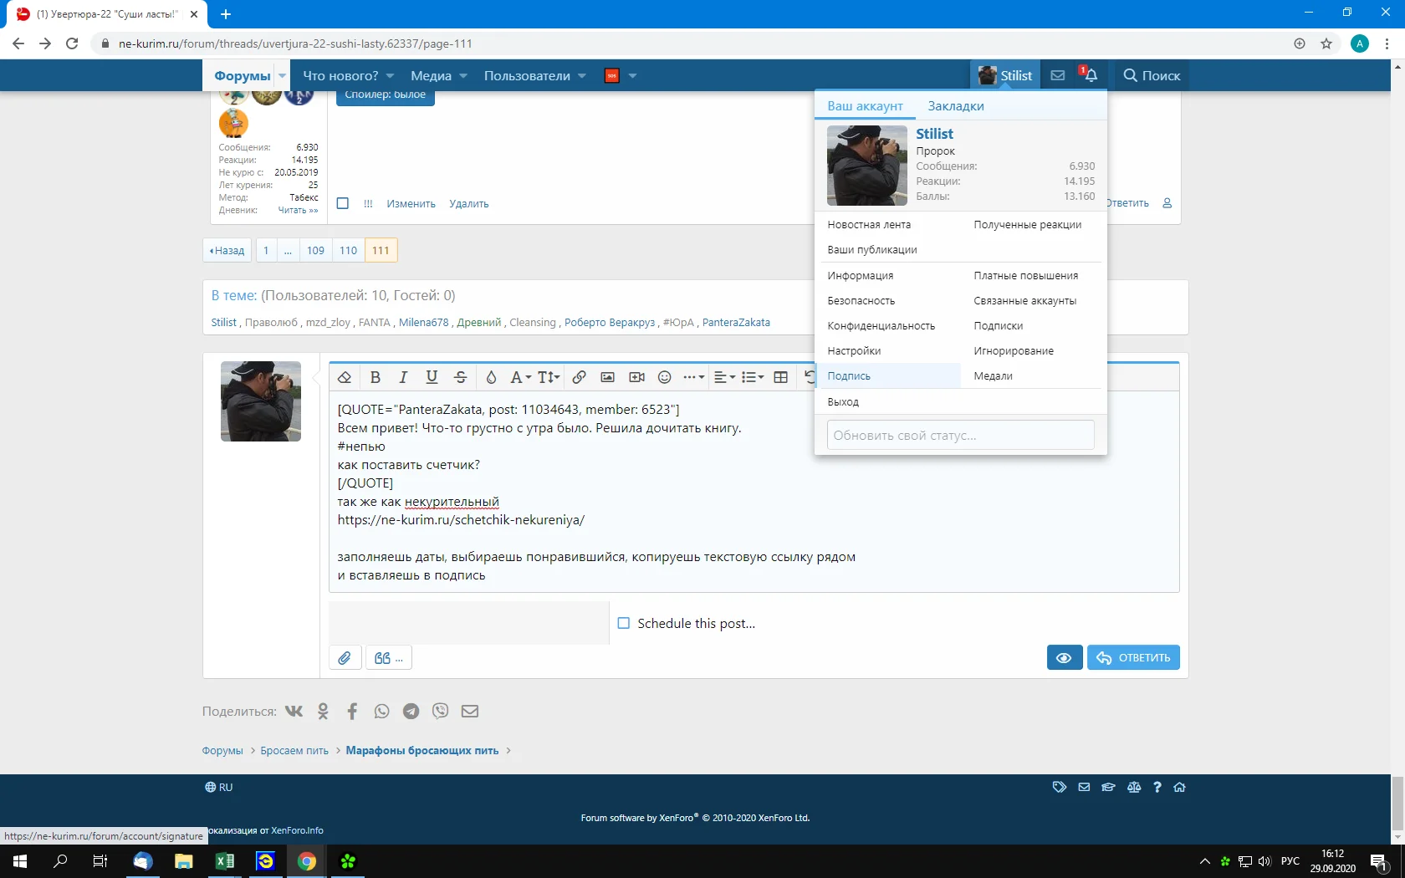Image resolution: width=1405 pixels, height=878 pixels.
Task: Open the Поиск search button
Action: (x=1152, y=75)
